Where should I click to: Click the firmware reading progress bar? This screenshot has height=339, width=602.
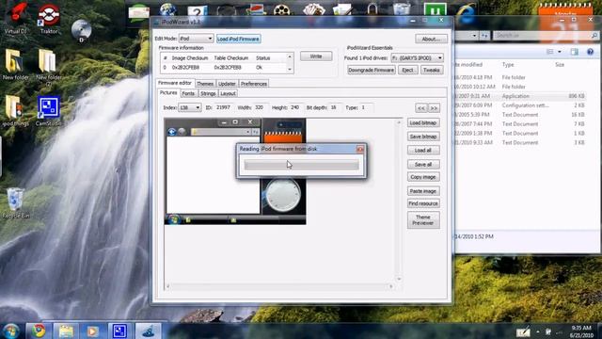[x=301, y=165]
